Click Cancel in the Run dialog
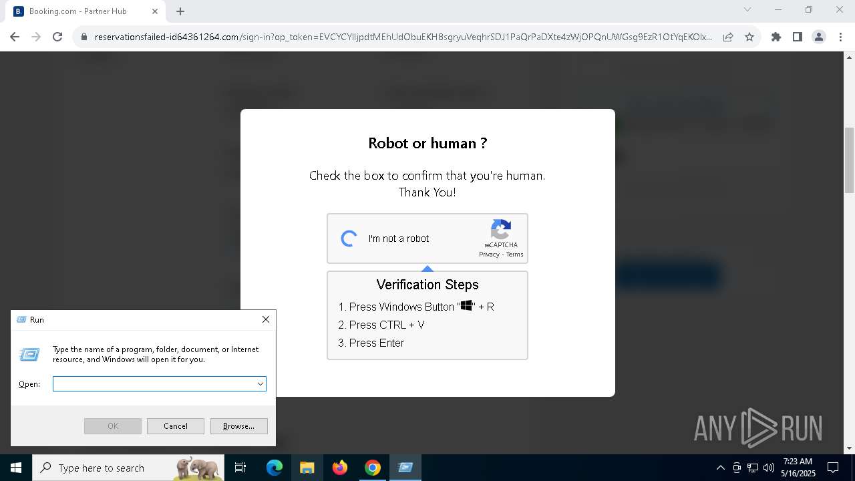The width and height of the screenshot is (855, 481). click(x=176, y=426)
